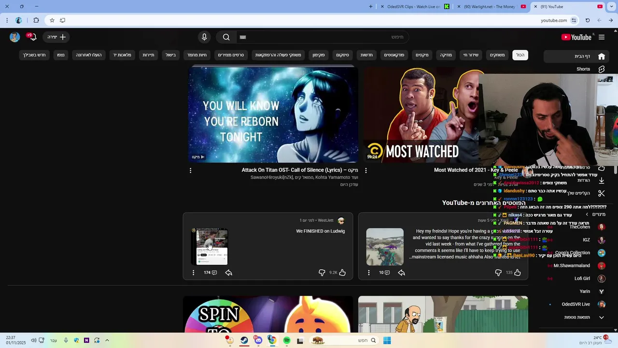The image size is (618, 348).
Task: Open the SPIN wheel video thumbnail
Action: click(x=268, y=314)
